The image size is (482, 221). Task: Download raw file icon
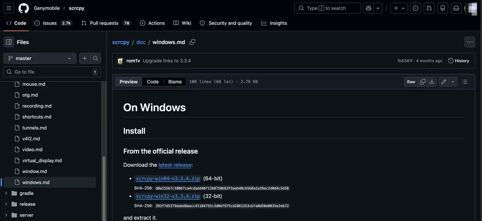[432, 82]
